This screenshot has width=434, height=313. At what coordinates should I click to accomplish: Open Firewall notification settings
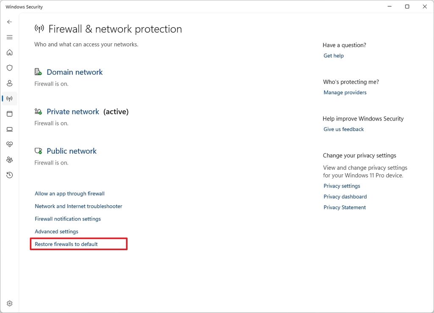(67, 219)
